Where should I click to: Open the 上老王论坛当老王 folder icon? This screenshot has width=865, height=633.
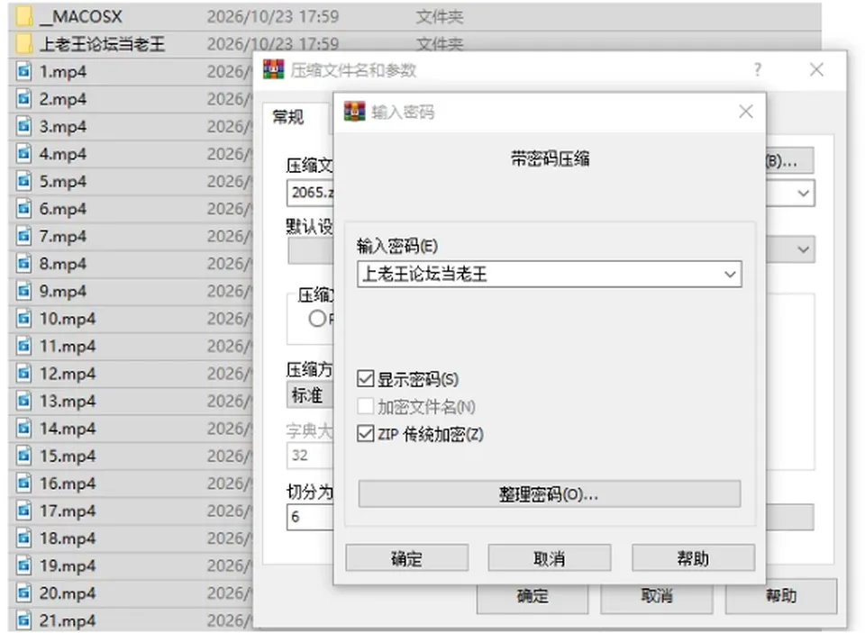(x=23, y=44)
